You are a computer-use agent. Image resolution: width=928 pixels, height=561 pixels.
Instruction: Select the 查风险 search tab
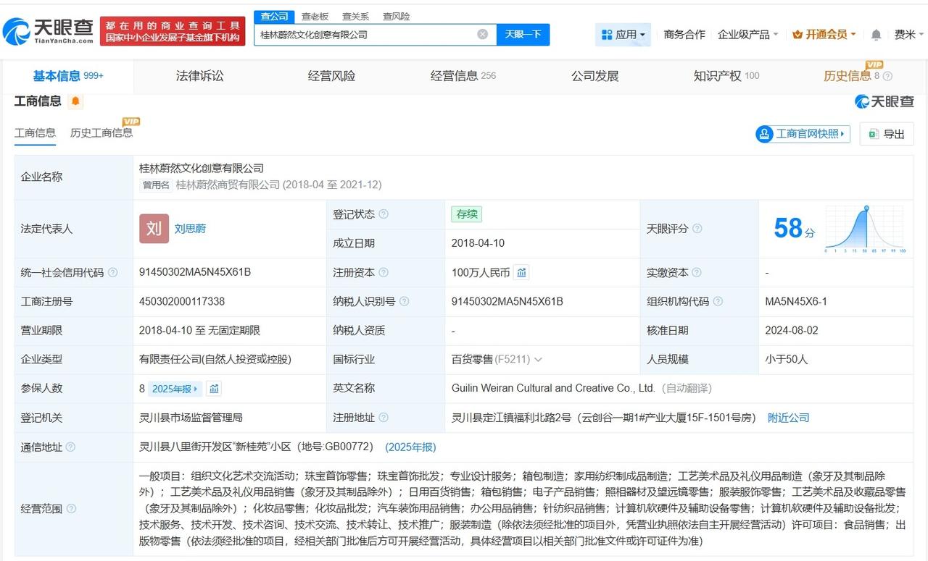396,16
